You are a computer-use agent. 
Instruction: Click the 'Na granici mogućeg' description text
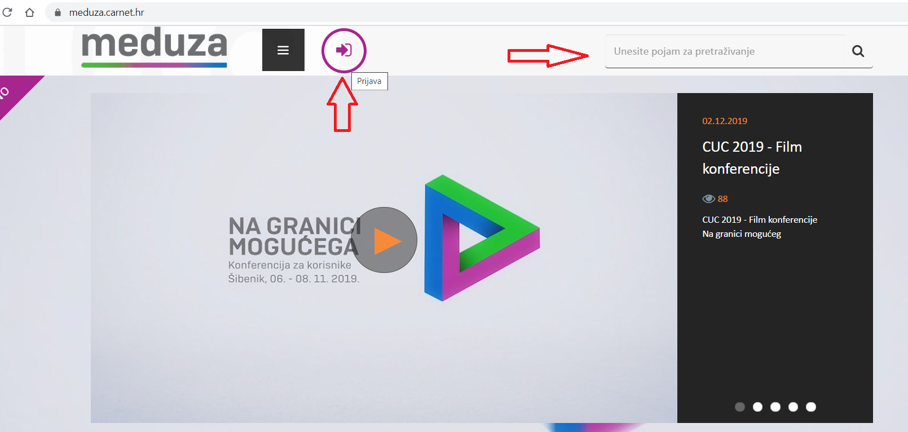pos(742,233)
